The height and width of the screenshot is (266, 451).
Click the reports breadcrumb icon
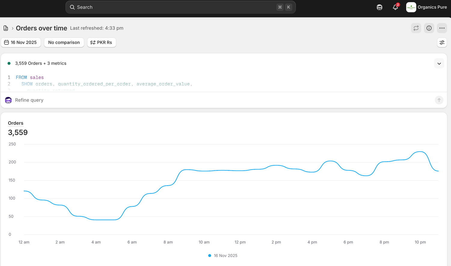(6, 28)
